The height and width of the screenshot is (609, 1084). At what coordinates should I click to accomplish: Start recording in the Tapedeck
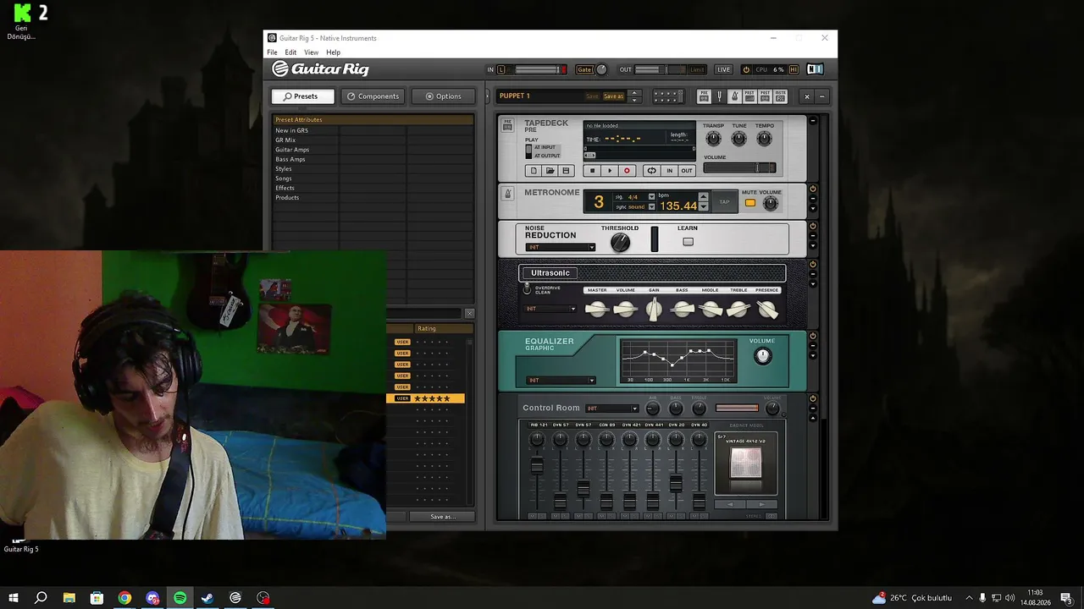click(627, 171)
